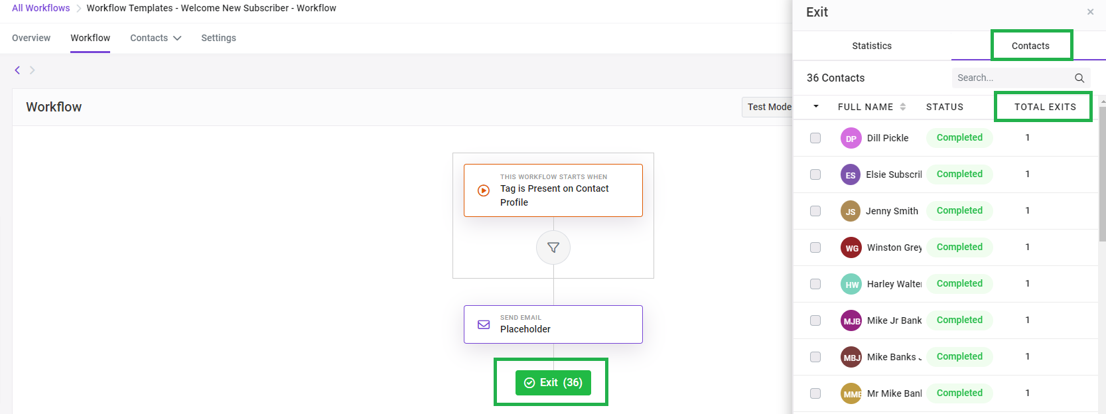
Task: Click Winston Grey name
Action: 894,247
